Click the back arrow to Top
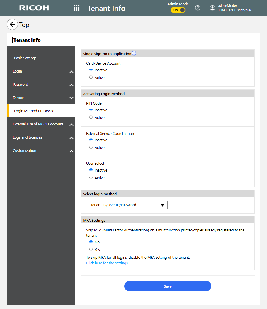The height and width of the screenshot is (309, 267). coord(12,25)
